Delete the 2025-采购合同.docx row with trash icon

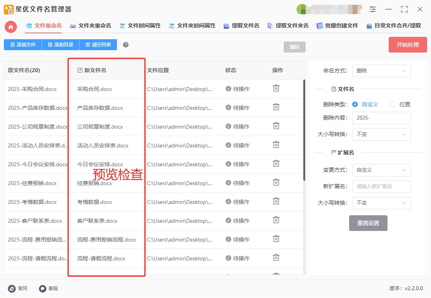click(276, 88)
